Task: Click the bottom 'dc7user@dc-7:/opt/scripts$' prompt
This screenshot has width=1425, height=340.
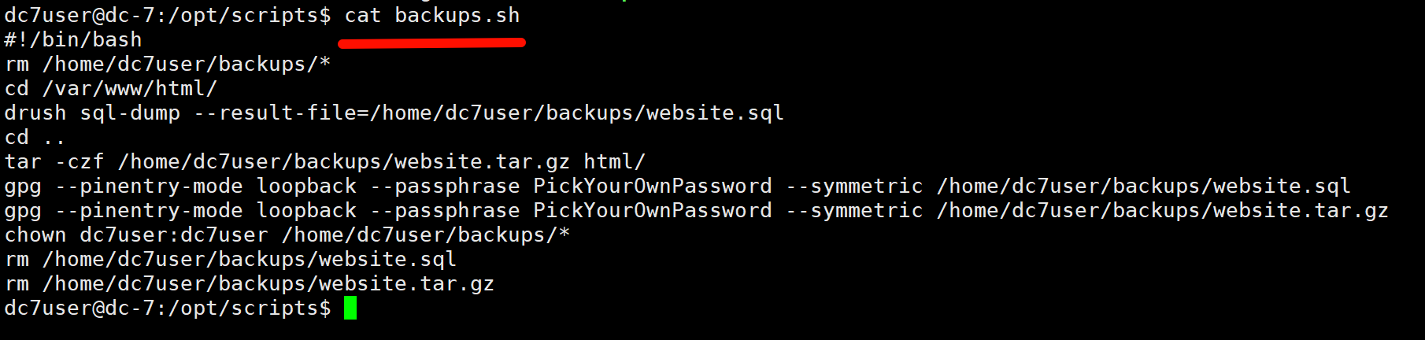Action: pyautogui.click(x=168, y=308)
